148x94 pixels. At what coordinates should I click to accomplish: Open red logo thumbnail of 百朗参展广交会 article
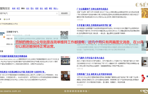pos(145,78)
